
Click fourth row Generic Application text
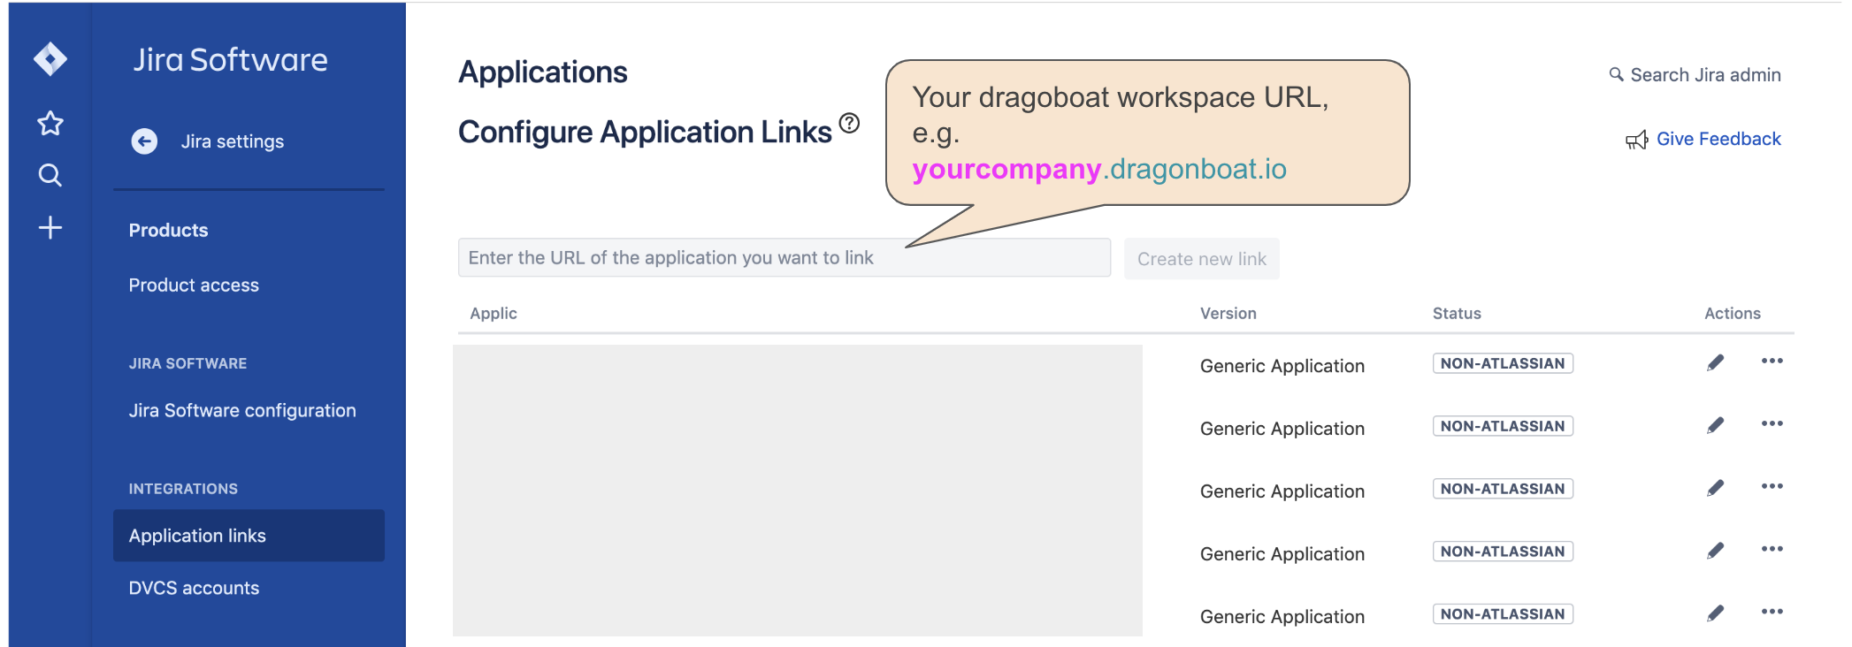tap(1282, 554)
